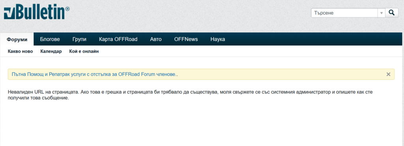Click the magnifying glass search button
Image resolution: width=404 pixels, height=146 pixels.
click(392, 13)
